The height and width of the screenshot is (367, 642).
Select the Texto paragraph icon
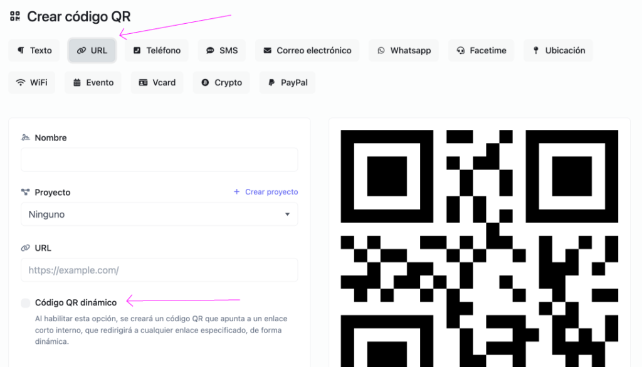[x=21, y=51]
